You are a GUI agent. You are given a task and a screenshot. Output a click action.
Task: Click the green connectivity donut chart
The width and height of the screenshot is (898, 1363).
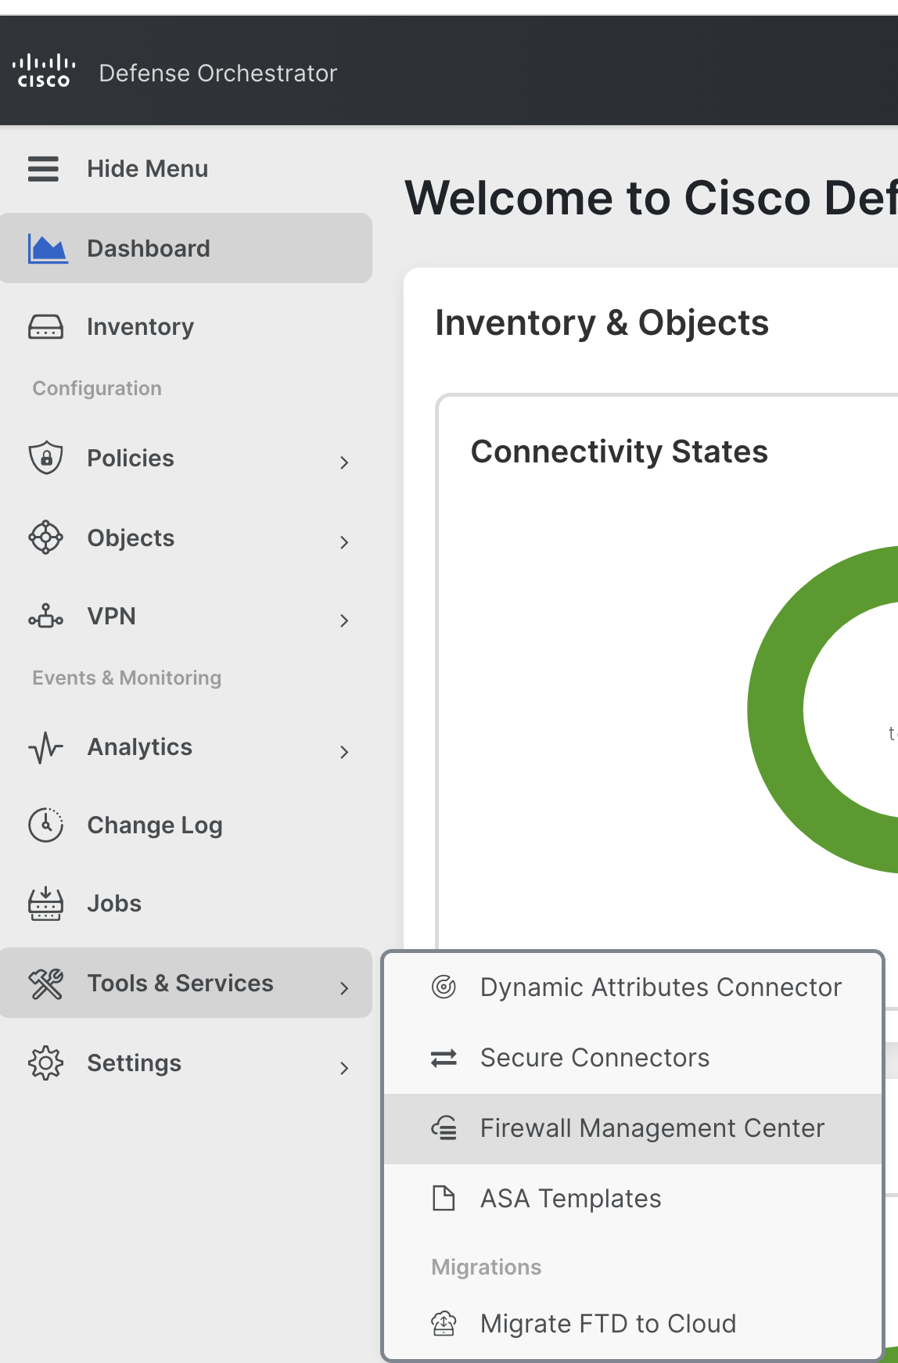[x=774, y=710]
